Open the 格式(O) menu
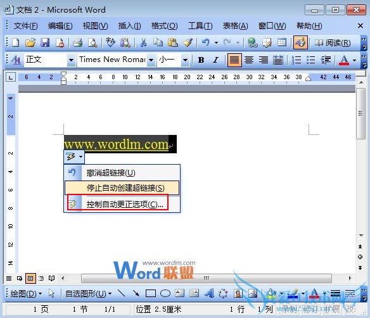The width and height of the screenshot is (370, 318). [x=164, y=26]
